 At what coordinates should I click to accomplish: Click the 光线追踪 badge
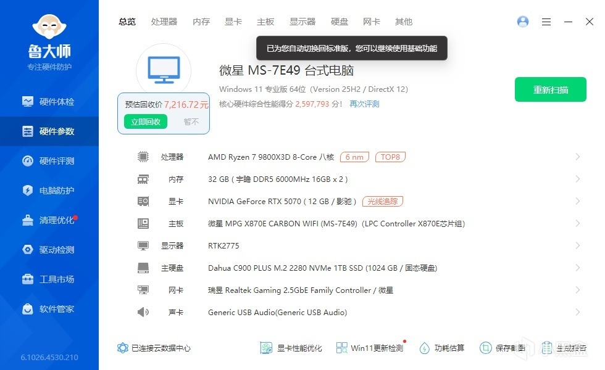(x=382, y=201)
